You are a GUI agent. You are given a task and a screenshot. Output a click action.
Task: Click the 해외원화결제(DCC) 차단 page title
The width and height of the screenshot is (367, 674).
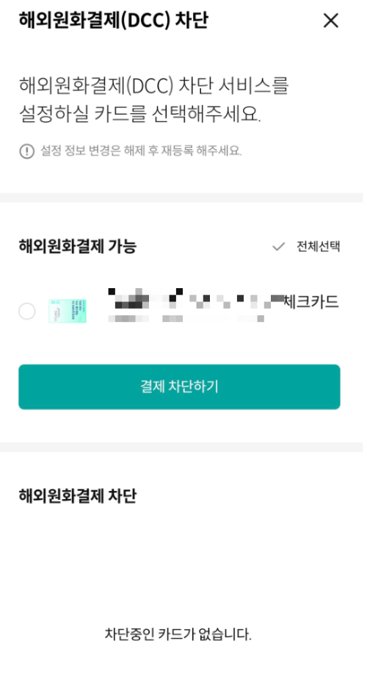(113, 20)
